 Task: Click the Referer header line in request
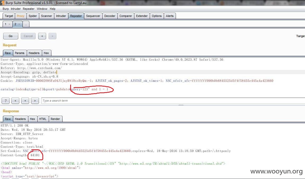click(31, 68)
